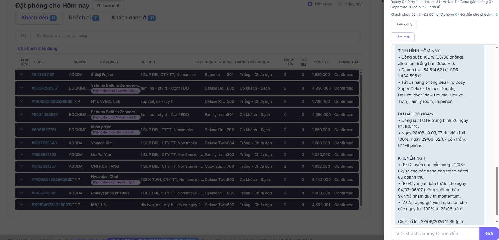This screenshot has height=240, width=499.
Task: Open booking code #1695521893
Action: tap(44, 155)
